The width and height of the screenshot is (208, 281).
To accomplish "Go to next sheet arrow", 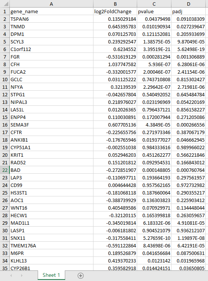I will 22,275.
